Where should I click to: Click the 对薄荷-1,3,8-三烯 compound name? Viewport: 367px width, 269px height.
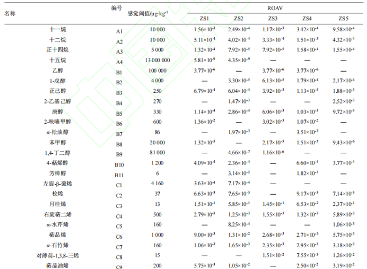pos(58,255)
